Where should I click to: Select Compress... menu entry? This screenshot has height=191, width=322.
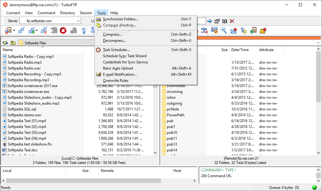146,34
